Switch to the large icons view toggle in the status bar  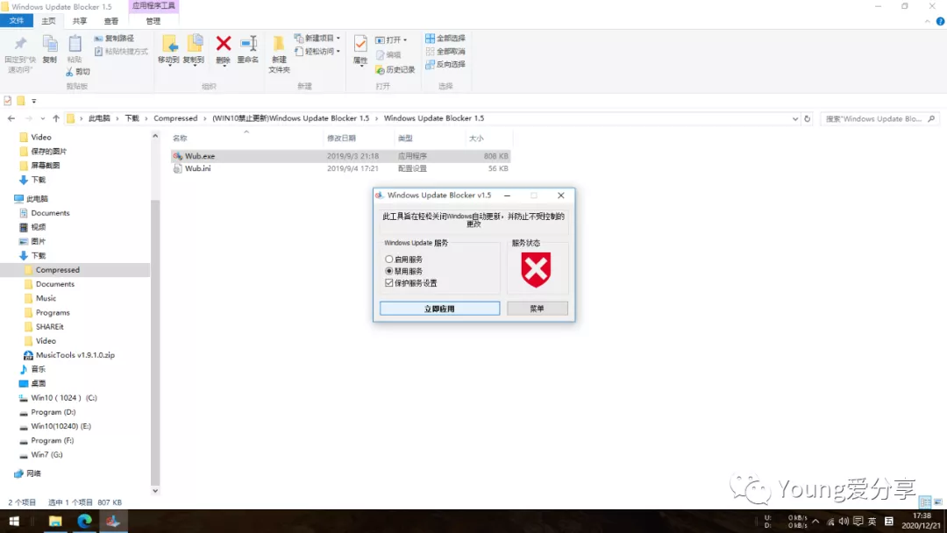[x=938, y=502]
